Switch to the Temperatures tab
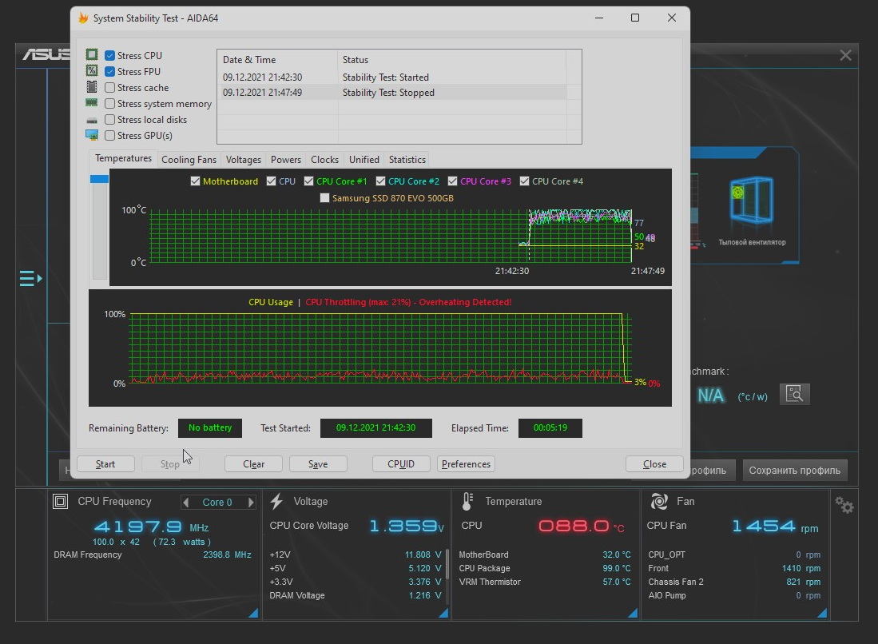The height and width of the screenshot is (644, 878). (x=123, y=158)
